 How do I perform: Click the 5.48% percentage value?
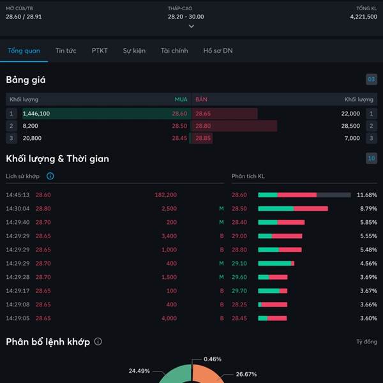coord(368,250)
